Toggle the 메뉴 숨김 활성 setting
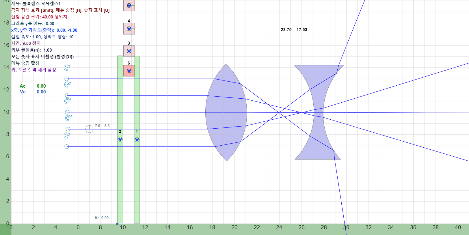 [25, 63]
